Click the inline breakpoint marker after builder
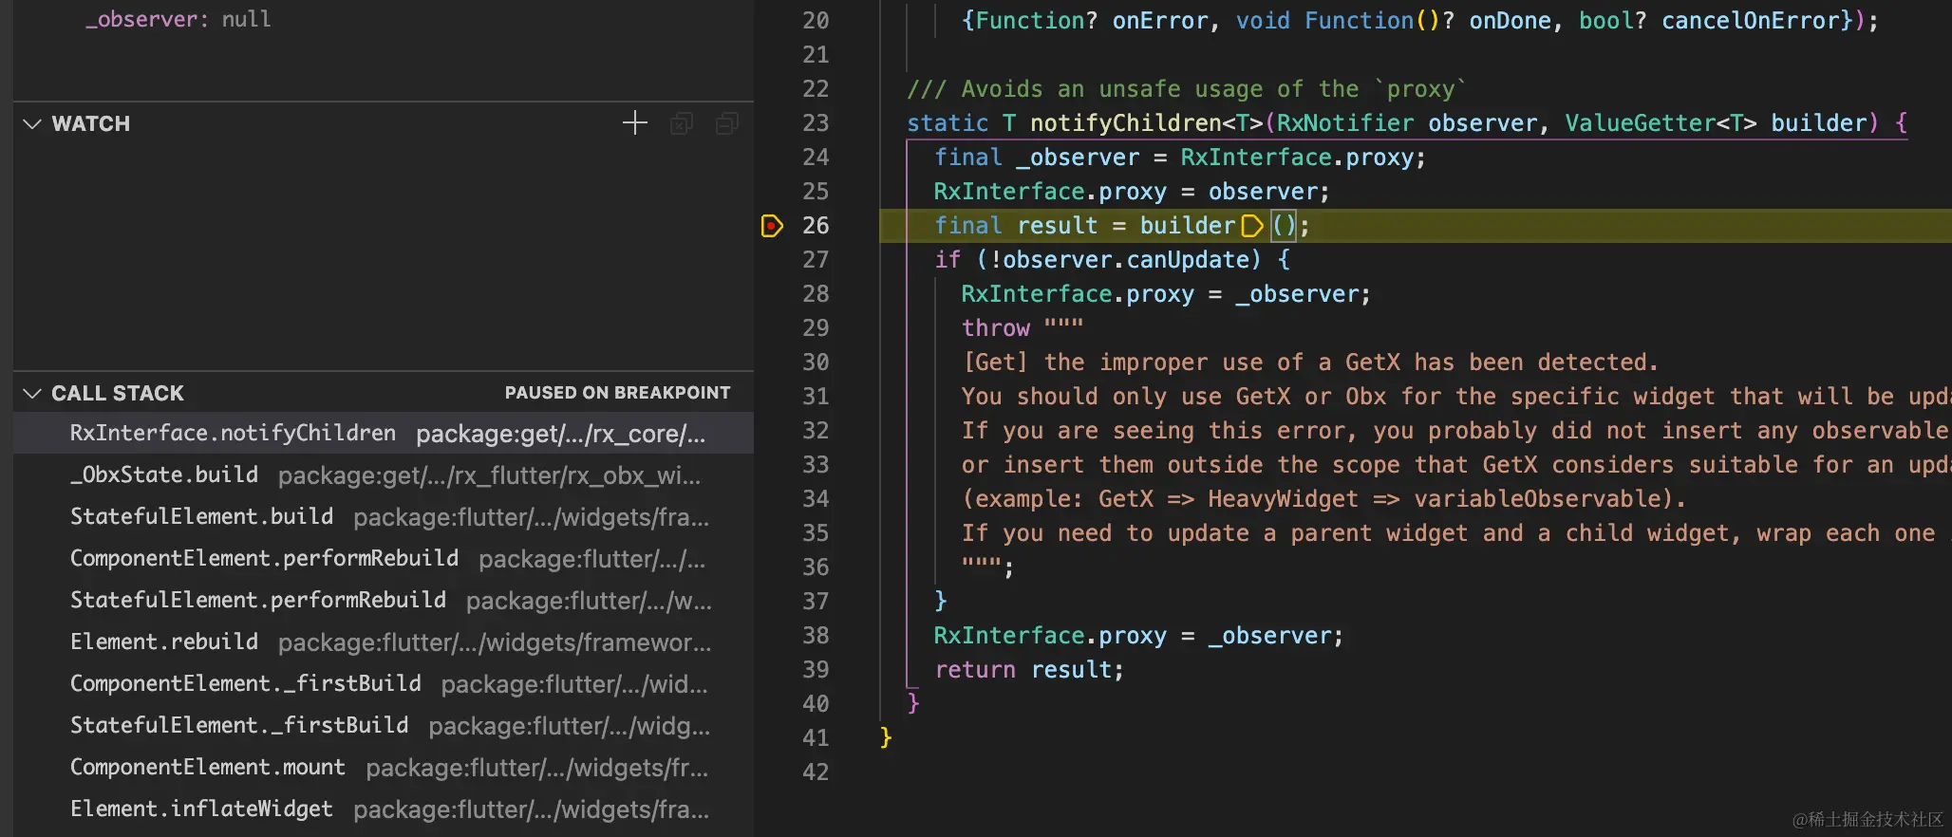The height and width of the screenshot is (837, 1952). point(1252,226)
